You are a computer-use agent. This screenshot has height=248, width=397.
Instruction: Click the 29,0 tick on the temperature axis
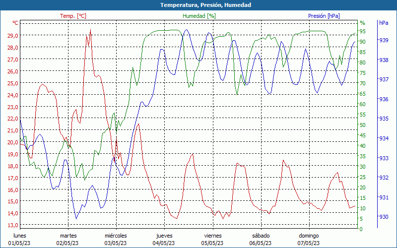tap(12, 36)
